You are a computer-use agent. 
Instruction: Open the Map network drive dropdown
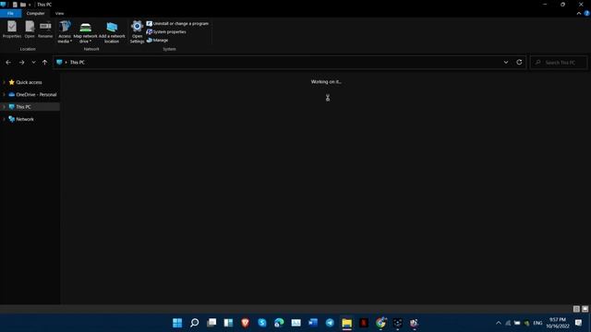click(x=85, y=32)
